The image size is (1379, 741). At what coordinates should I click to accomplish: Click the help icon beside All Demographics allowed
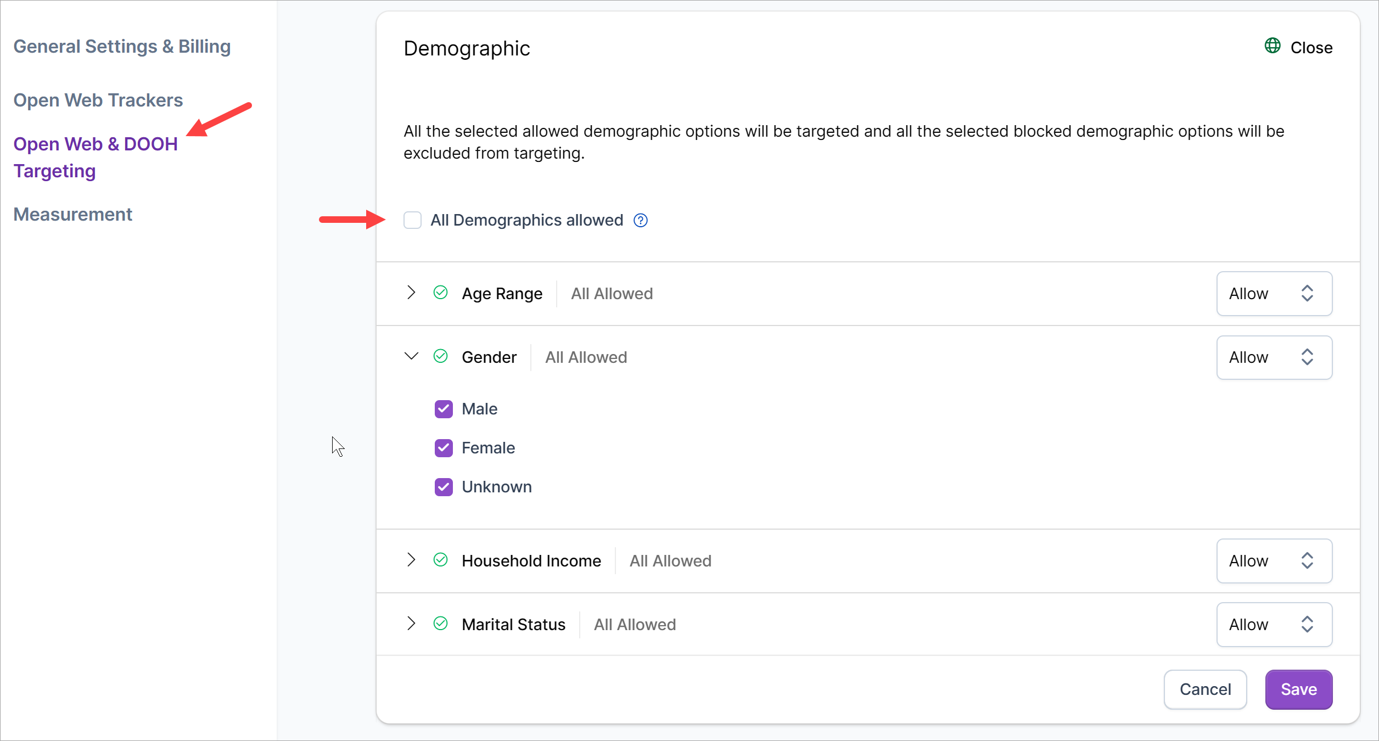click(641, 220)
